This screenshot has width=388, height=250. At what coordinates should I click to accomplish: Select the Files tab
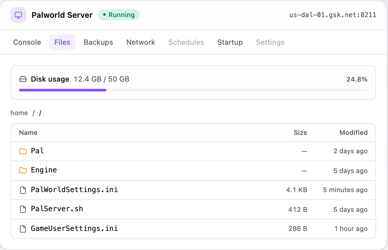(62, 42)
